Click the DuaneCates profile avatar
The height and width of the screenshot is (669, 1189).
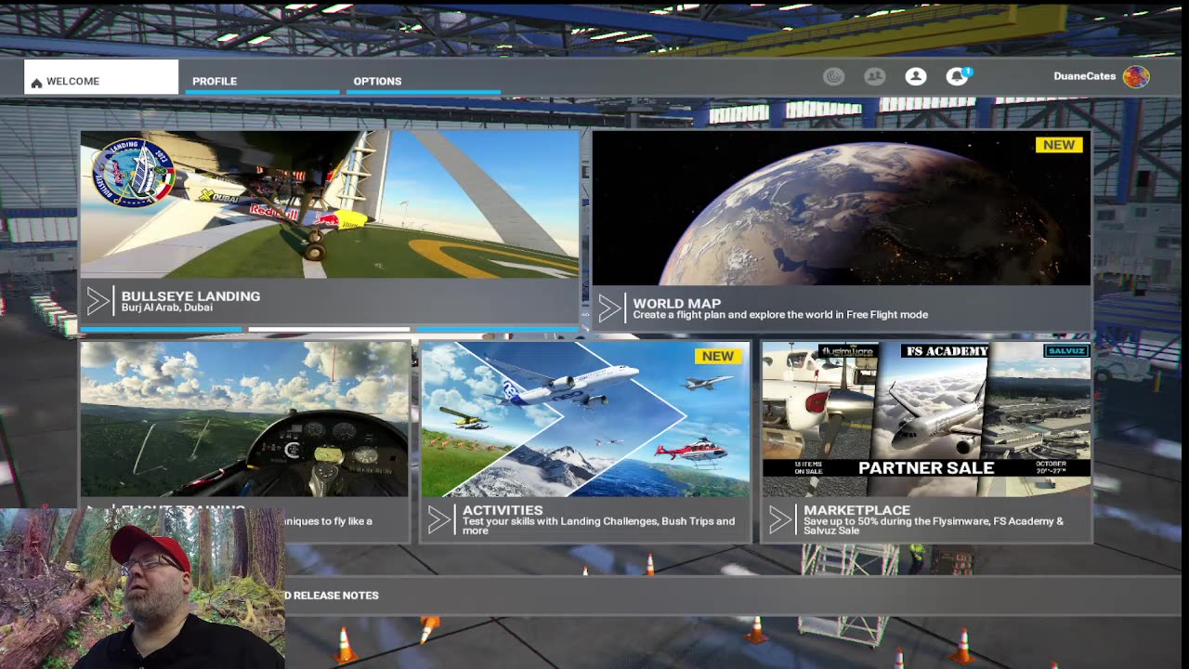pos(1136,76)
